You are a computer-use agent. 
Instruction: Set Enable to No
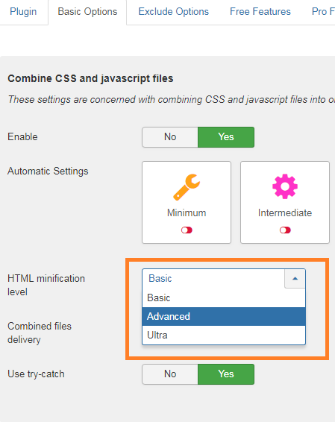[170, 137]
